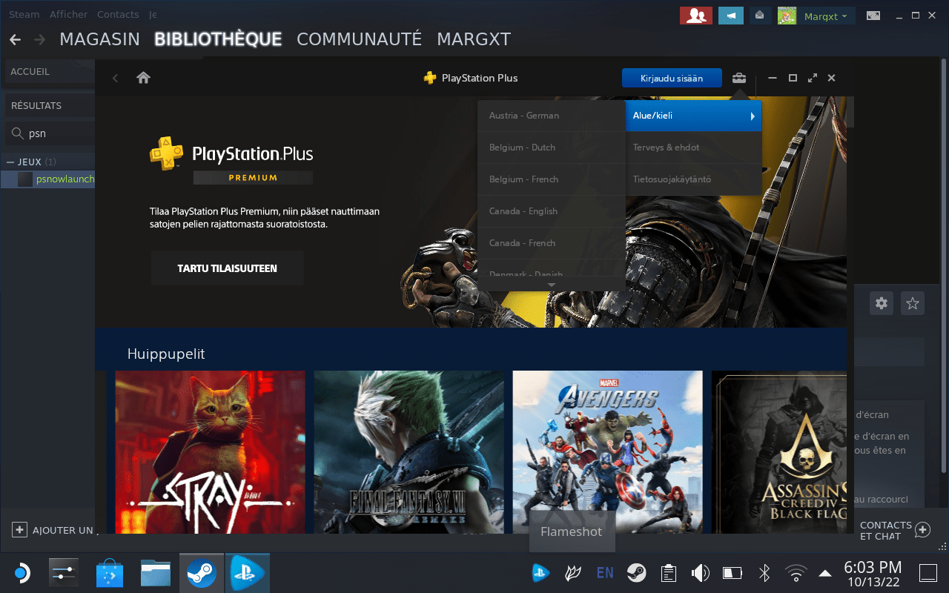Open System Settings taskbar icon

(64, 573)
